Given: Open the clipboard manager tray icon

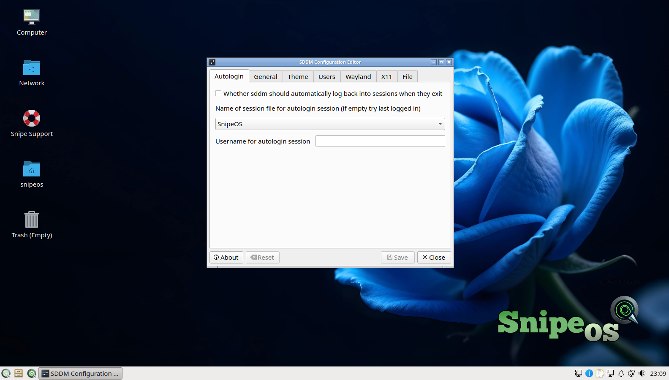Looking at the screenshot, I should click(x=600, y=373).
